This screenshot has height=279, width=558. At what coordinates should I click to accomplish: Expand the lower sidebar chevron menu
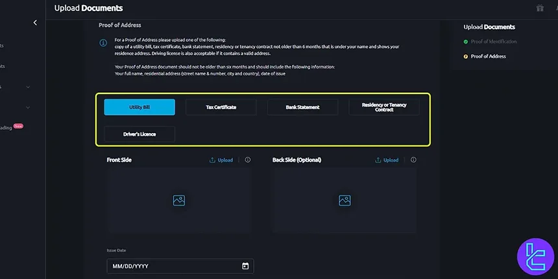28,108
